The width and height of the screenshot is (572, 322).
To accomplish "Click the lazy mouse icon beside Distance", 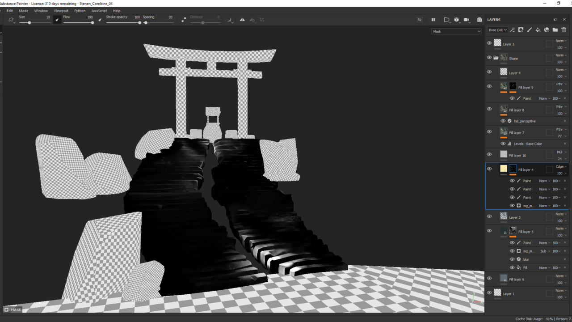I will point(184,20).
